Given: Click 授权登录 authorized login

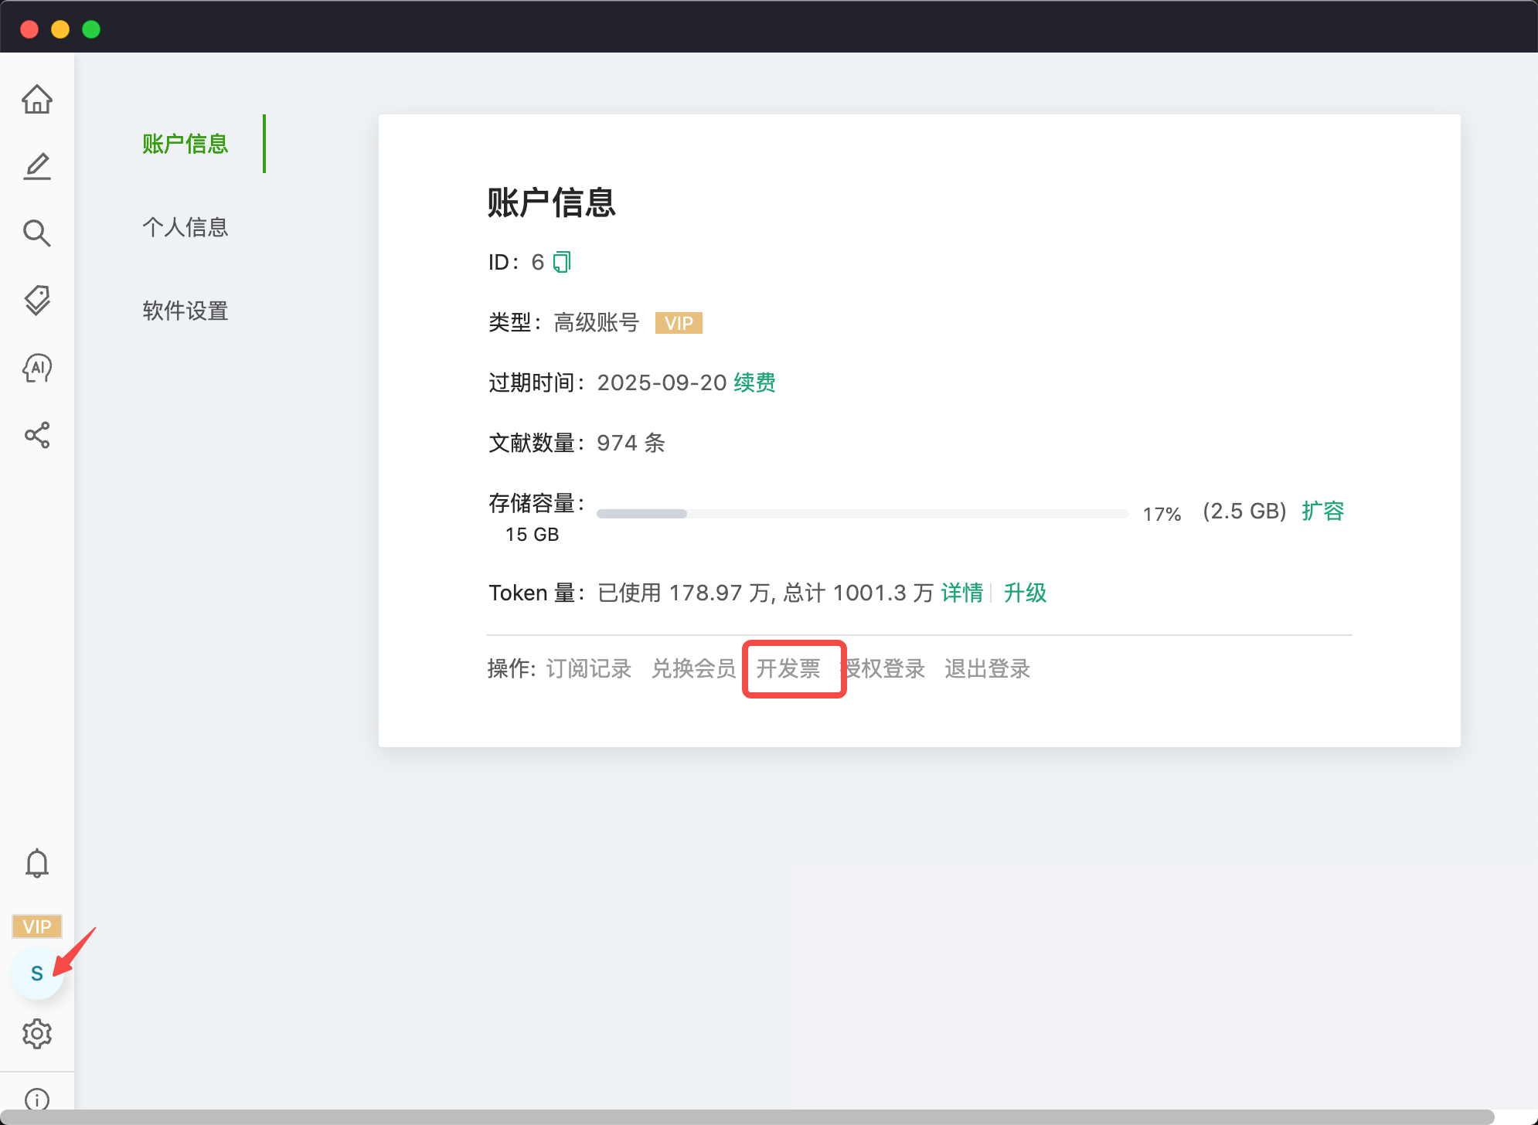Looking at the screenshot, I should point(883,668).
